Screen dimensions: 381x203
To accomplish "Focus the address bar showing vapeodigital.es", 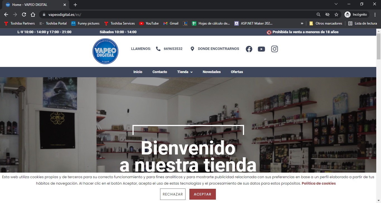I will (x=179, y=14).
